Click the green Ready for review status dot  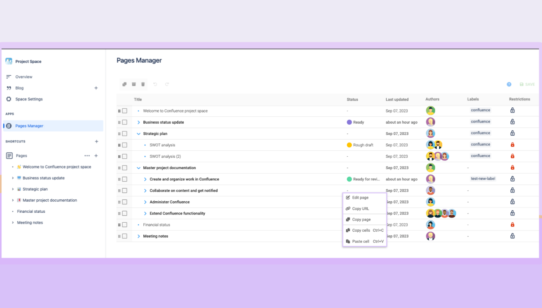point(349,179)
